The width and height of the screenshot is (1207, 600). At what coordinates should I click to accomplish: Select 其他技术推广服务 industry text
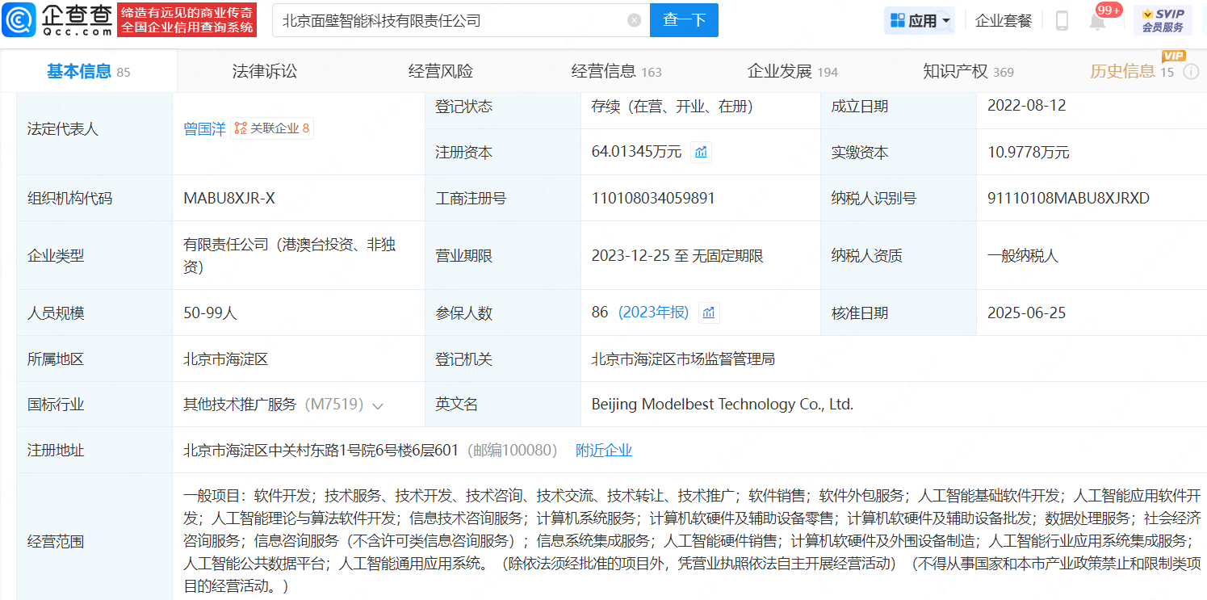240,405
